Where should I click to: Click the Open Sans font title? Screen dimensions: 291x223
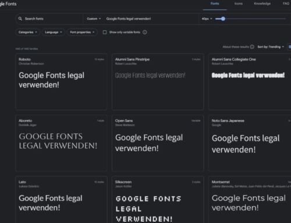coord(124,121)
